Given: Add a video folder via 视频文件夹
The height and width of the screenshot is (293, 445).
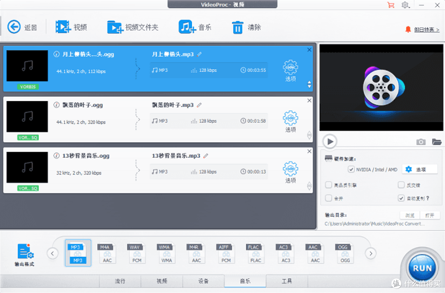Looking at the screenshot, I should (x=115, y=27).
